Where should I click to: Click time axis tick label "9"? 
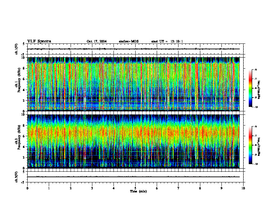(221, 188)
